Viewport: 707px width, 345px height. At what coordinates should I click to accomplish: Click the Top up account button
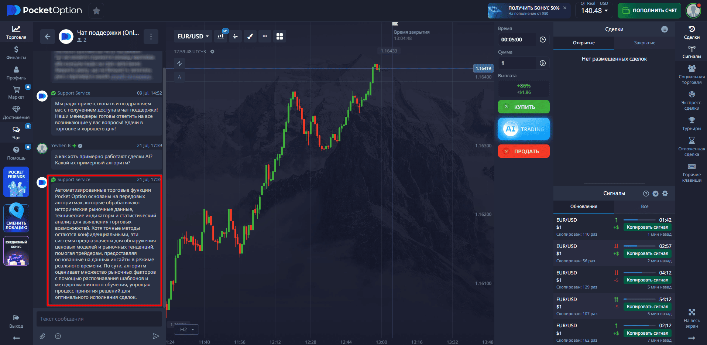[x=650, y=10]
